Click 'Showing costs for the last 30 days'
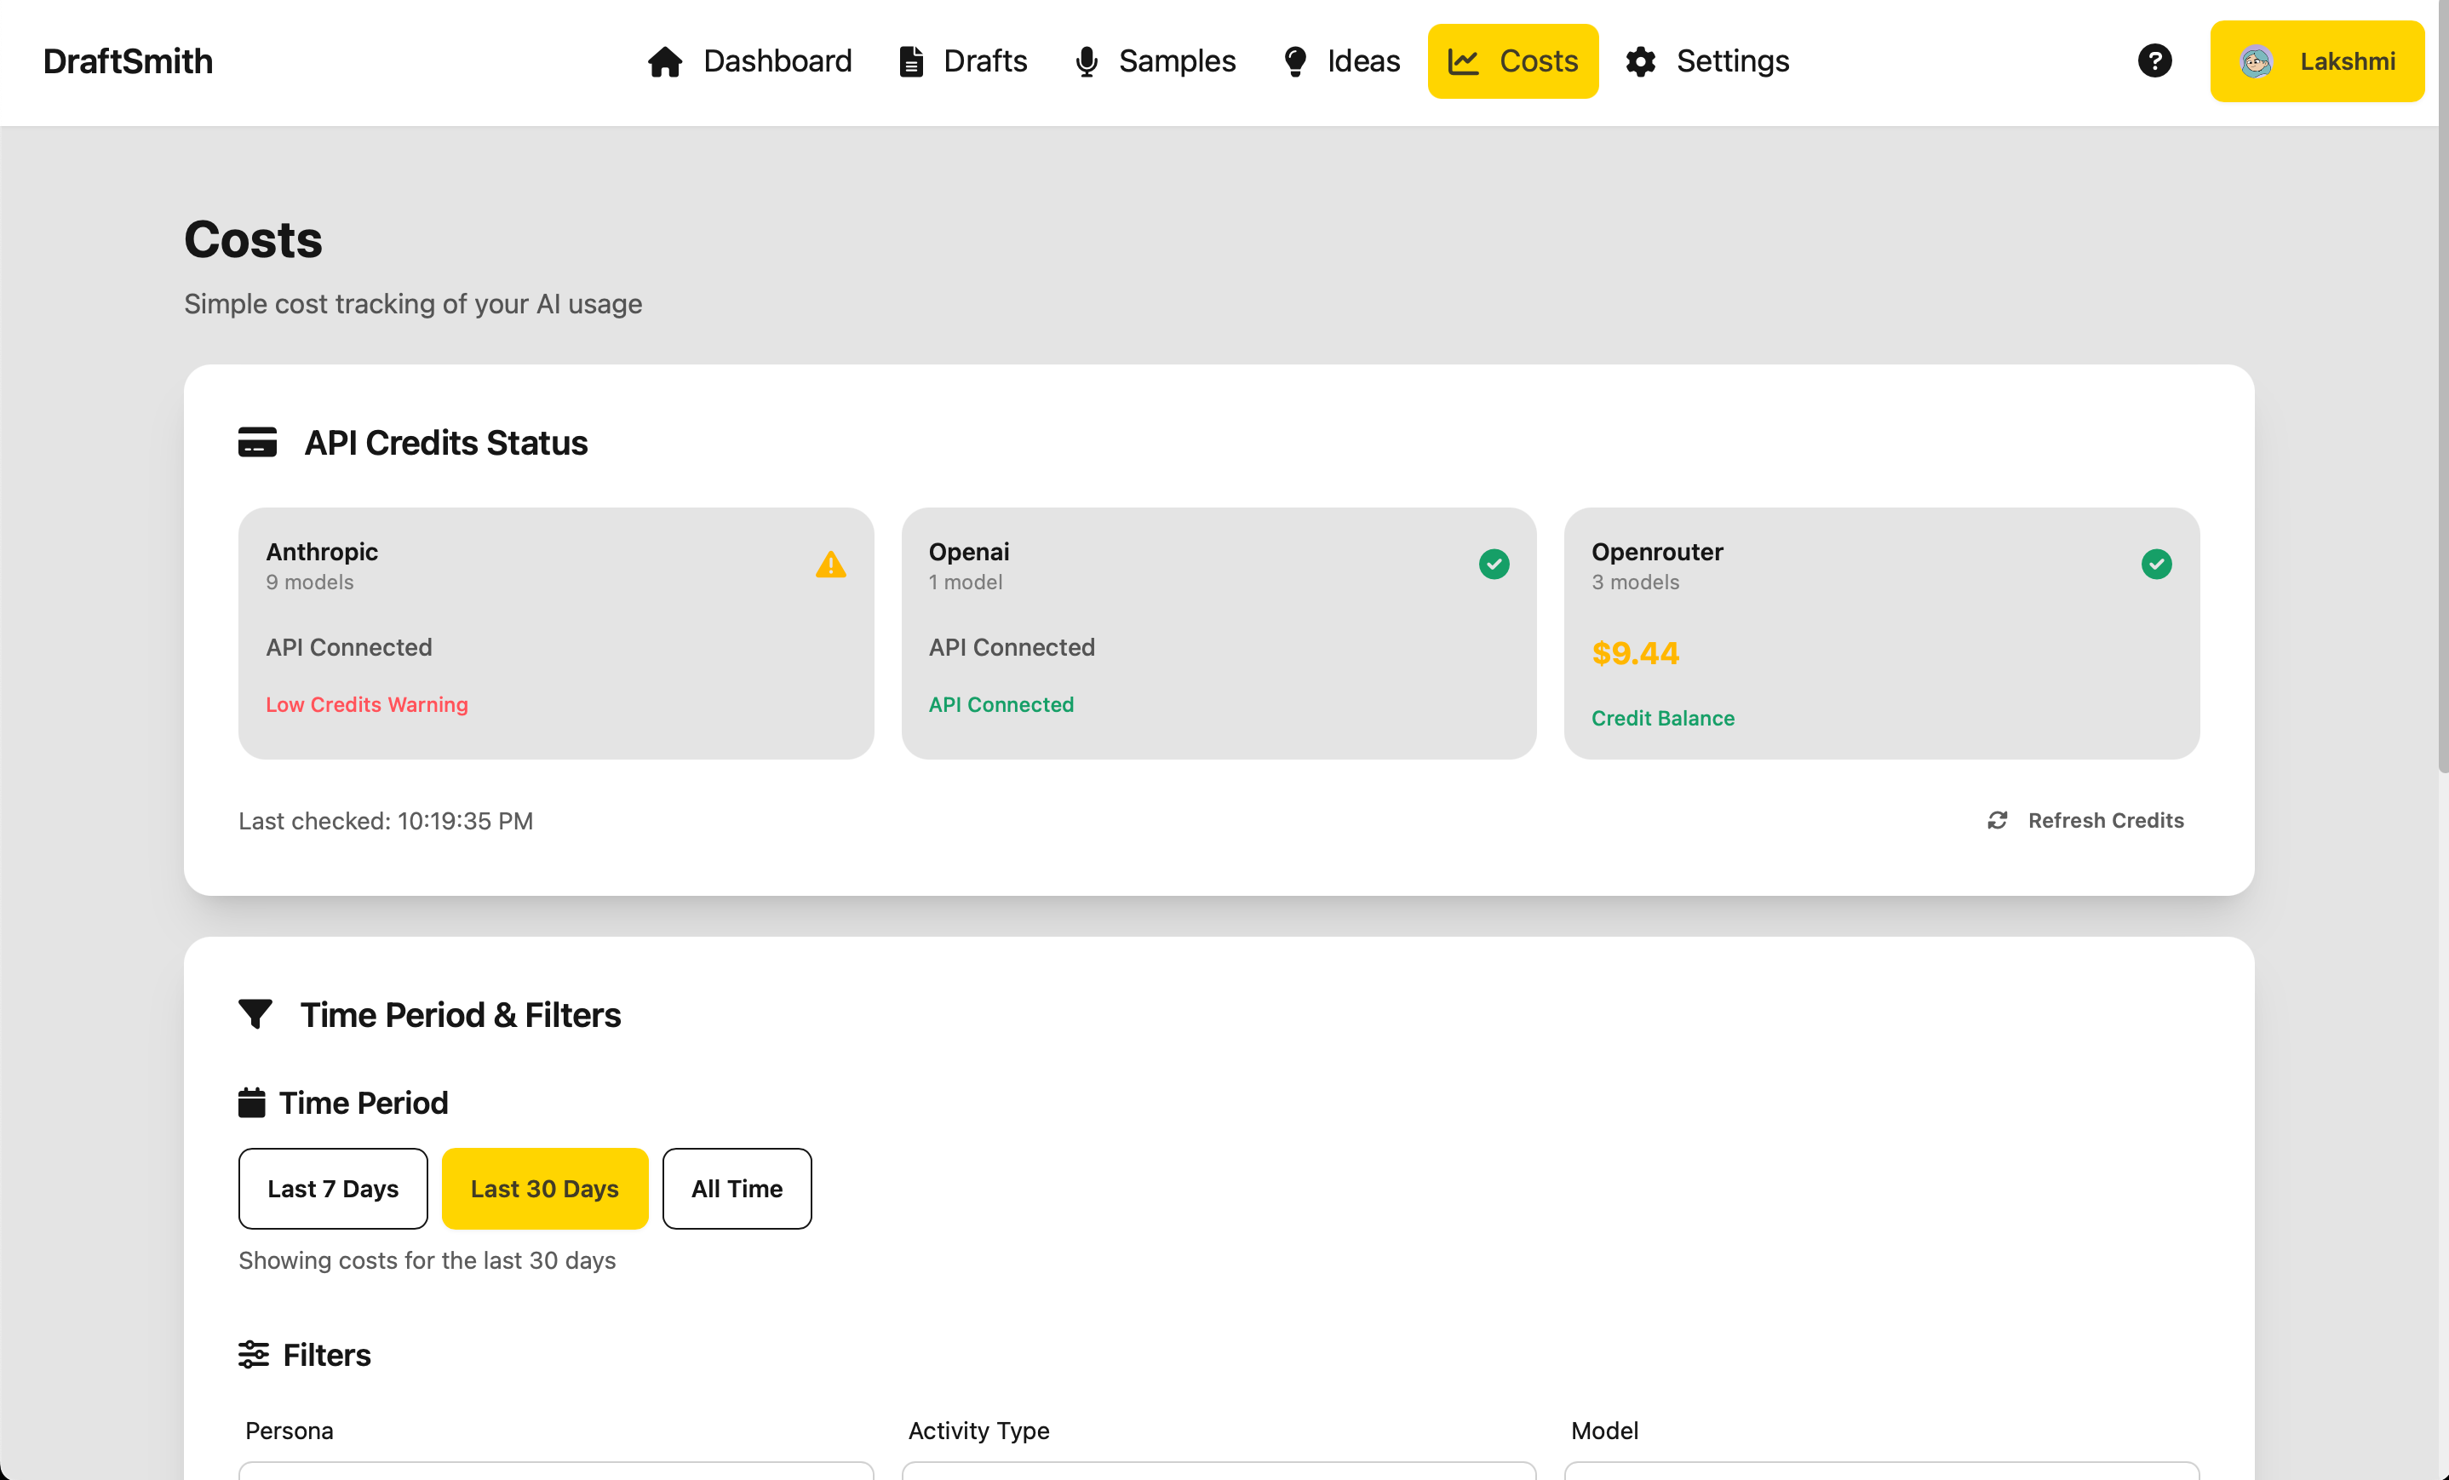Viewport: 2449px width, 1480px height. [427, 1260]
